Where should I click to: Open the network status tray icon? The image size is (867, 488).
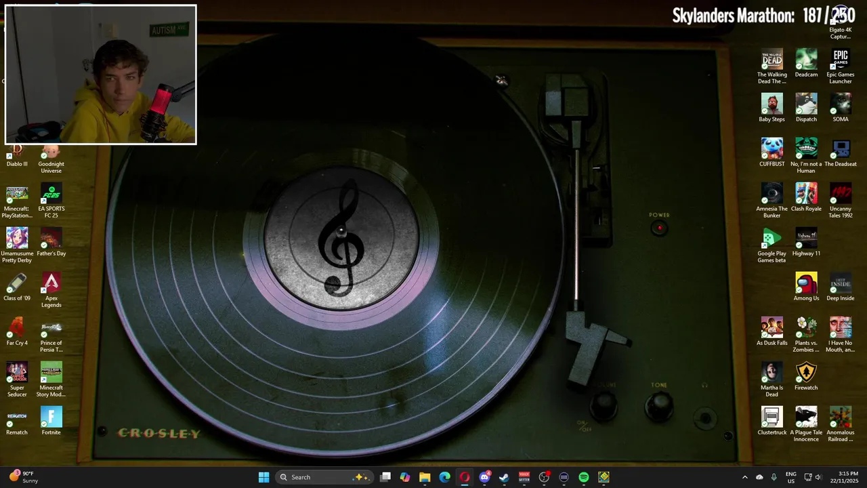[x=807, y=477]
